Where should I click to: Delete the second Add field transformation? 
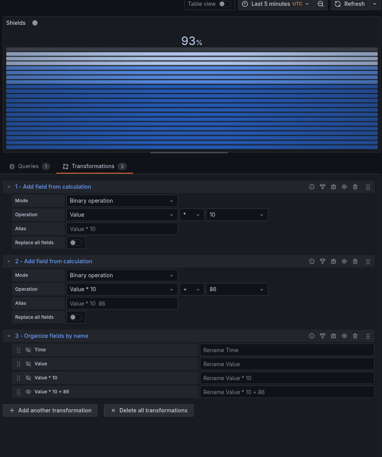(355, 261)
